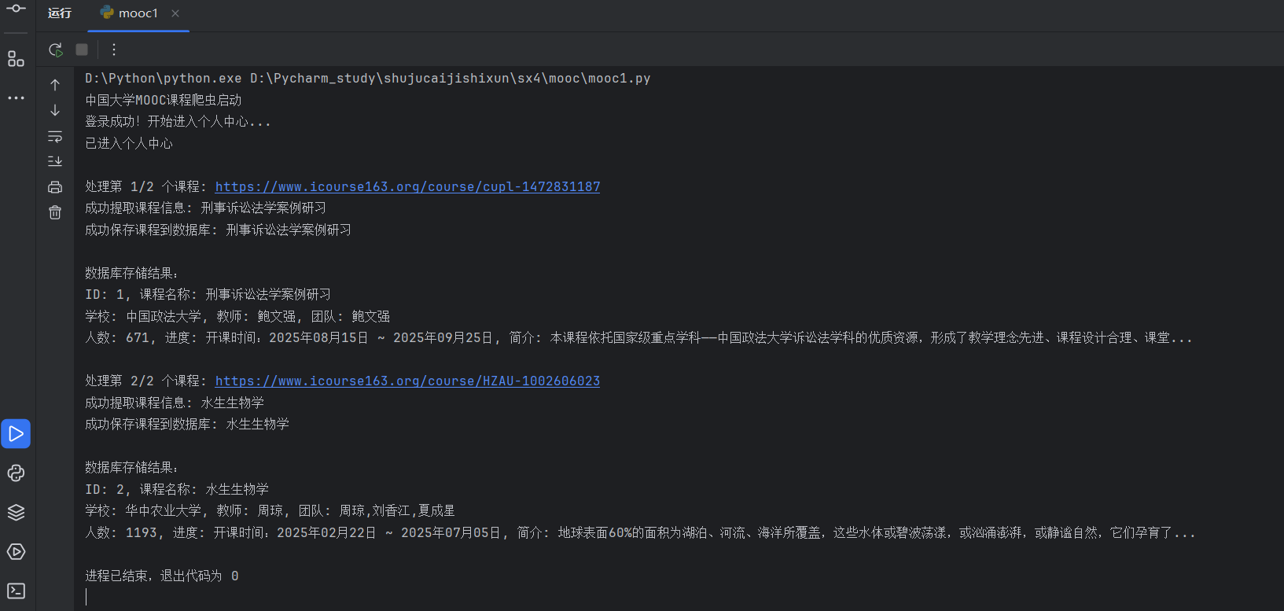Toggle scroll to end of output
Screen dimensions: 1284x611
pyautogui.click(x=55, y=161)
